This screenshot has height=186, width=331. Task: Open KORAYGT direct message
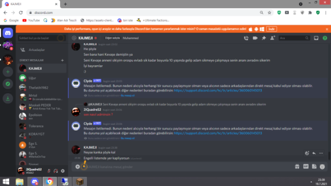tap(42, 136)
